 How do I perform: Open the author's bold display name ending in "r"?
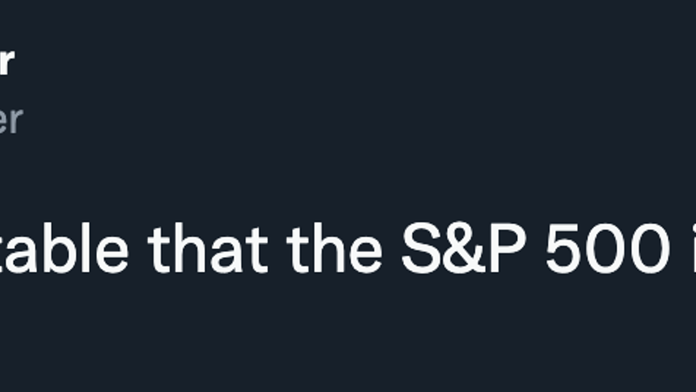click(6, 60)
